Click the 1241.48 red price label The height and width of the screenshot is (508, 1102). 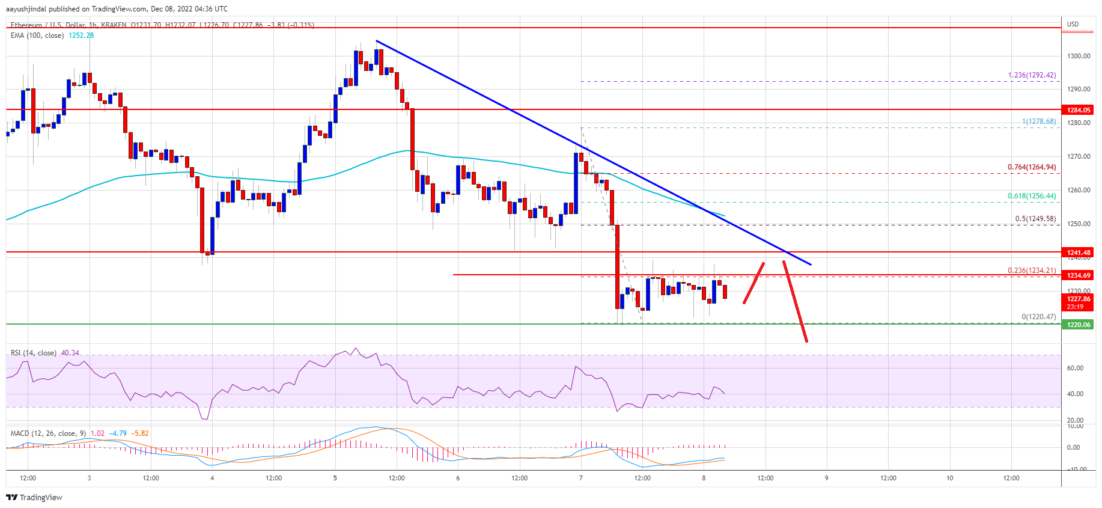tap(1079, 252)
